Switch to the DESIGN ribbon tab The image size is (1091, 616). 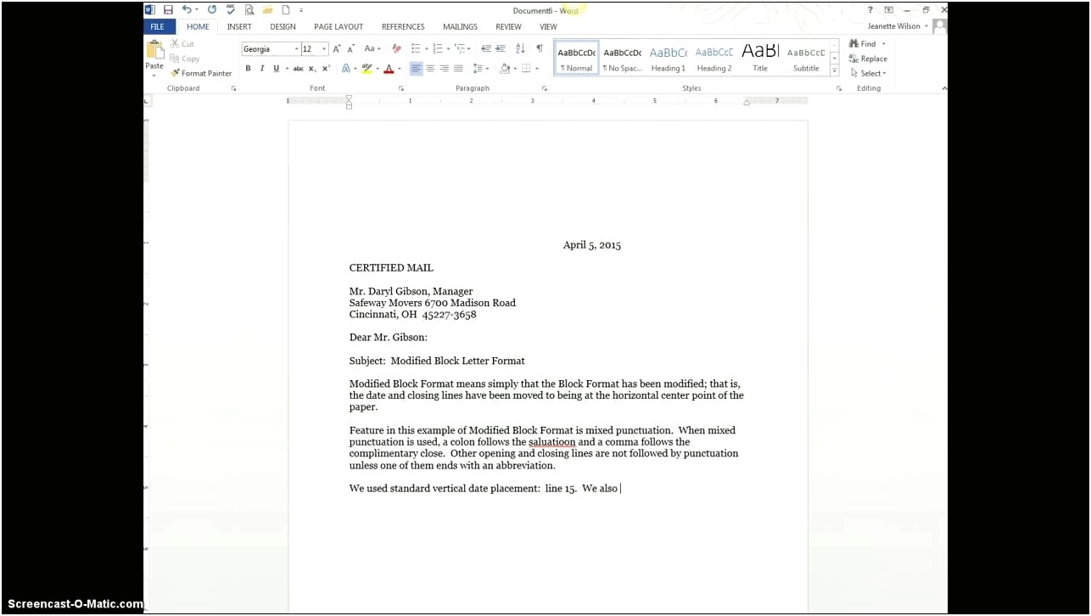(283, 27)
